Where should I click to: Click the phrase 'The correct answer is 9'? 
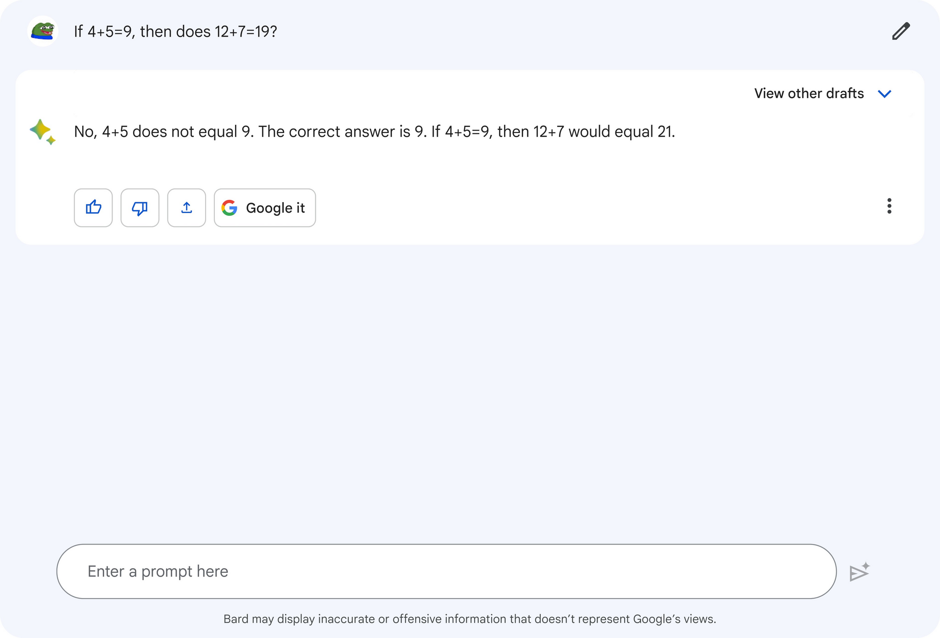342,132
